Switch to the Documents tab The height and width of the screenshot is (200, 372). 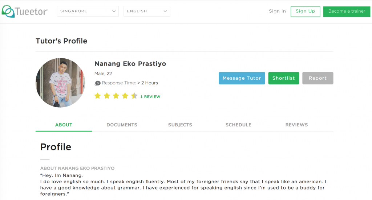pyautogui.click(x=122, y=125)
